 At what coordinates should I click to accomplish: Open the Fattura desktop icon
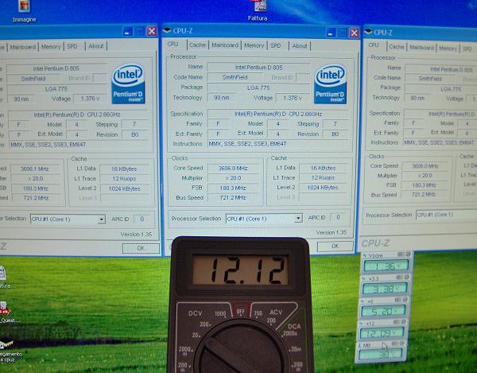(257, 10)
